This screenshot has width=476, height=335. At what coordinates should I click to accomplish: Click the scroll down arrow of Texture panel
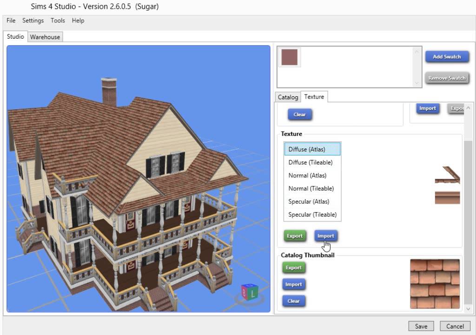tap(468, 309)
